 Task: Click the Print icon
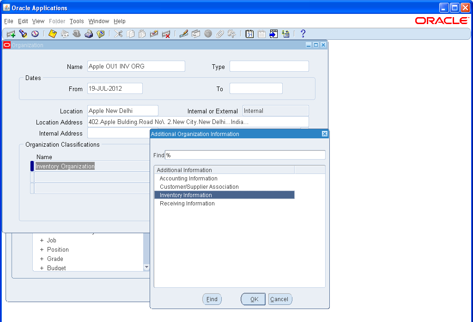click(89, 34)
